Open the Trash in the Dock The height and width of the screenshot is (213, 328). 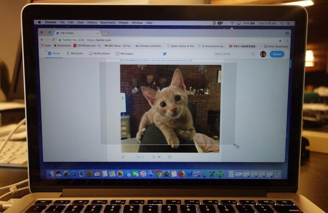click(277, 174)
